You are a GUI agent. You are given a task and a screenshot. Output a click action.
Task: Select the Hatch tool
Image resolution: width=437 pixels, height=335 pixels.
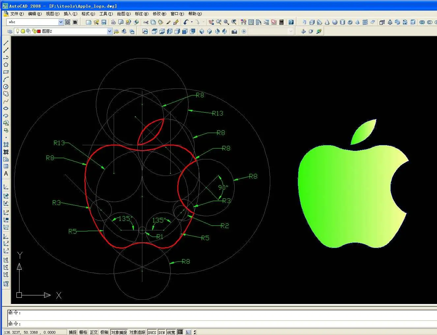click(6, 145)
